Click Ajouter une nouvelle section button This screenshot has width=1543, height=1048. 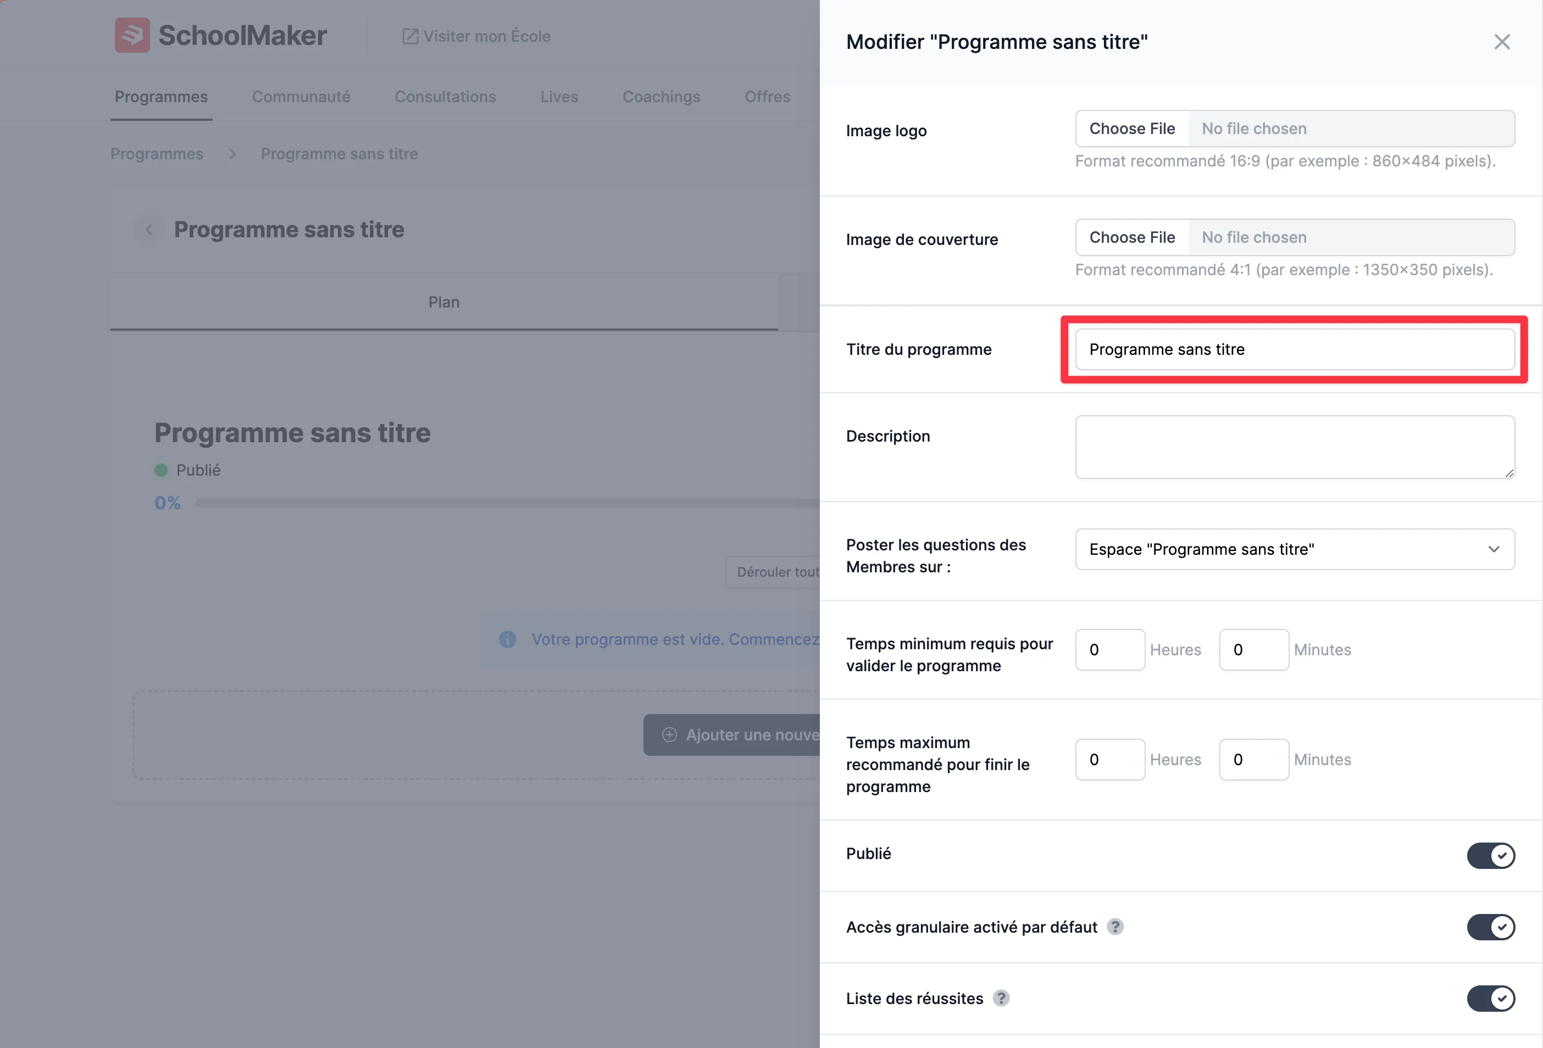732,735
